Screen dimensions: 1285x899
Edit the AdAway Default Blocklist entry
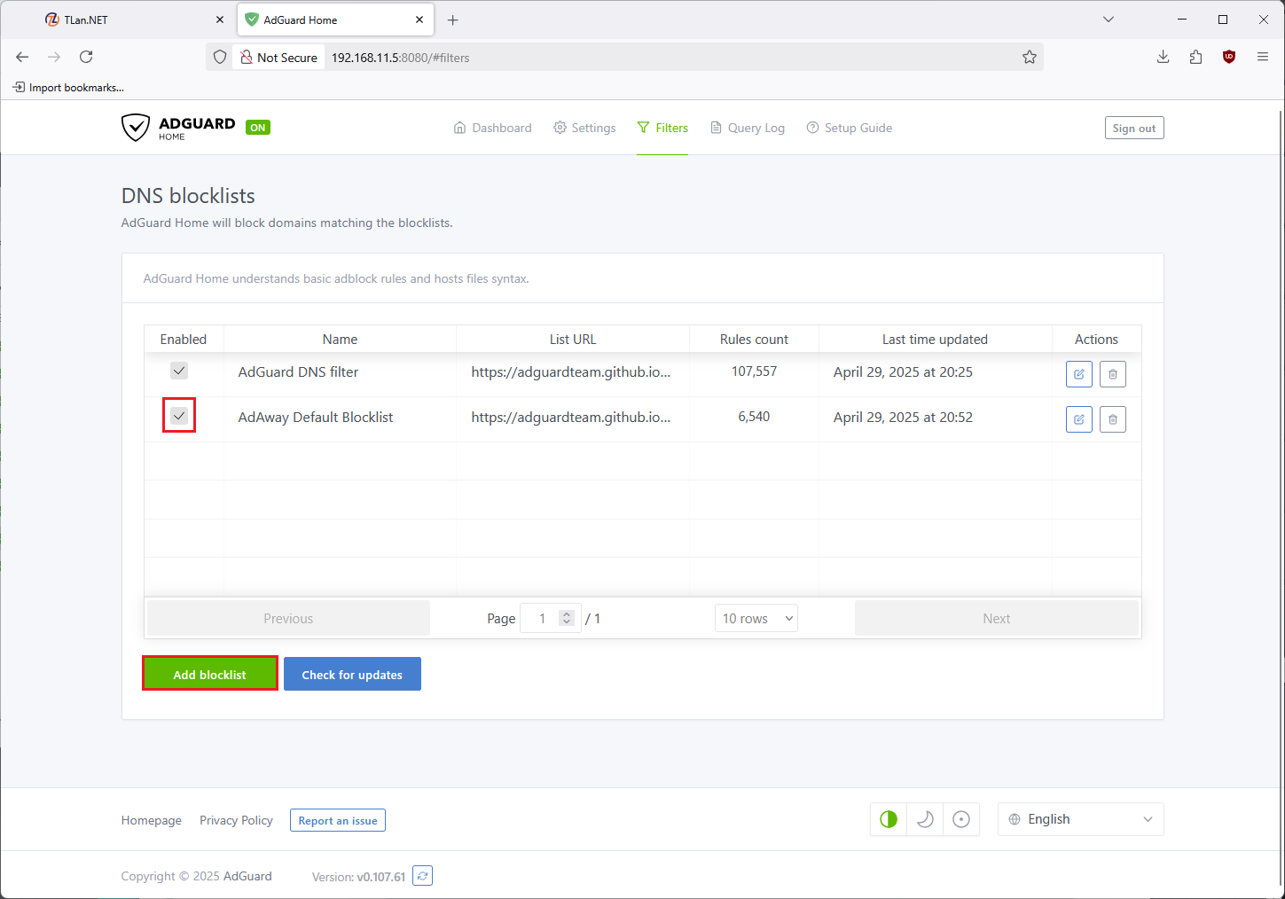pos(1078,419)
